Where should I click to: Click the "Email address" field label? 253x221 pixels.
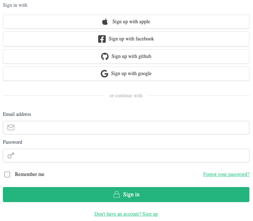pos(17,114)
